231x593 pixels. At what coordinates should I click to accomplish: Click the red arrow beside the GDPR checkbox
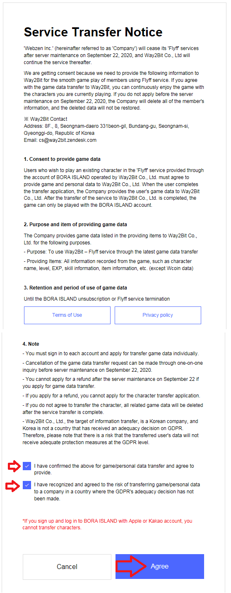(x=14, y=485)
